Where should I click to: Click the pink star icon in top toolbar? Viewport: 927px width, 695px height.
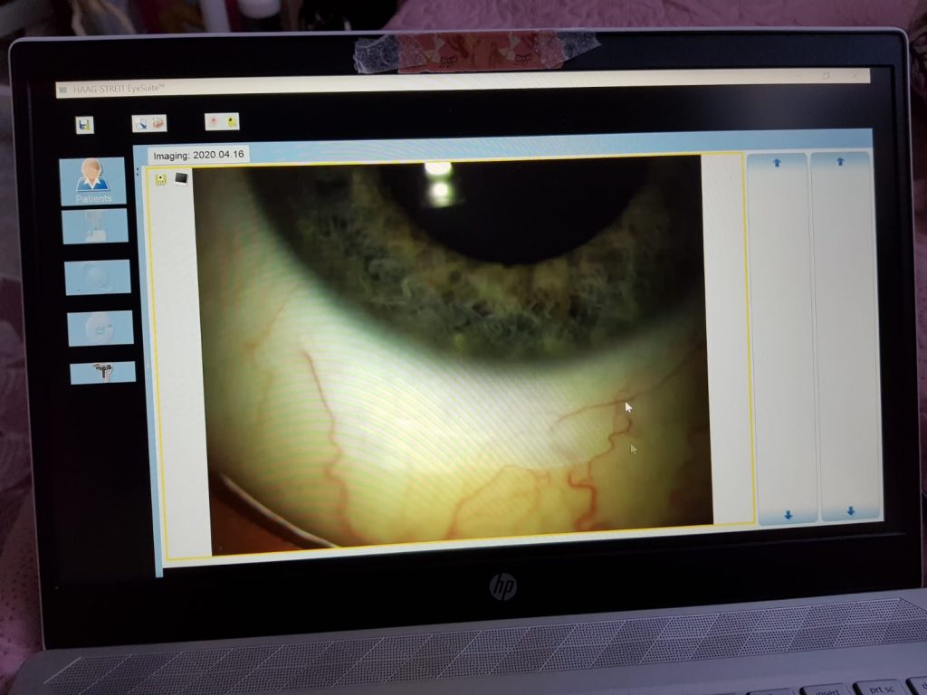tap(214, 122)
